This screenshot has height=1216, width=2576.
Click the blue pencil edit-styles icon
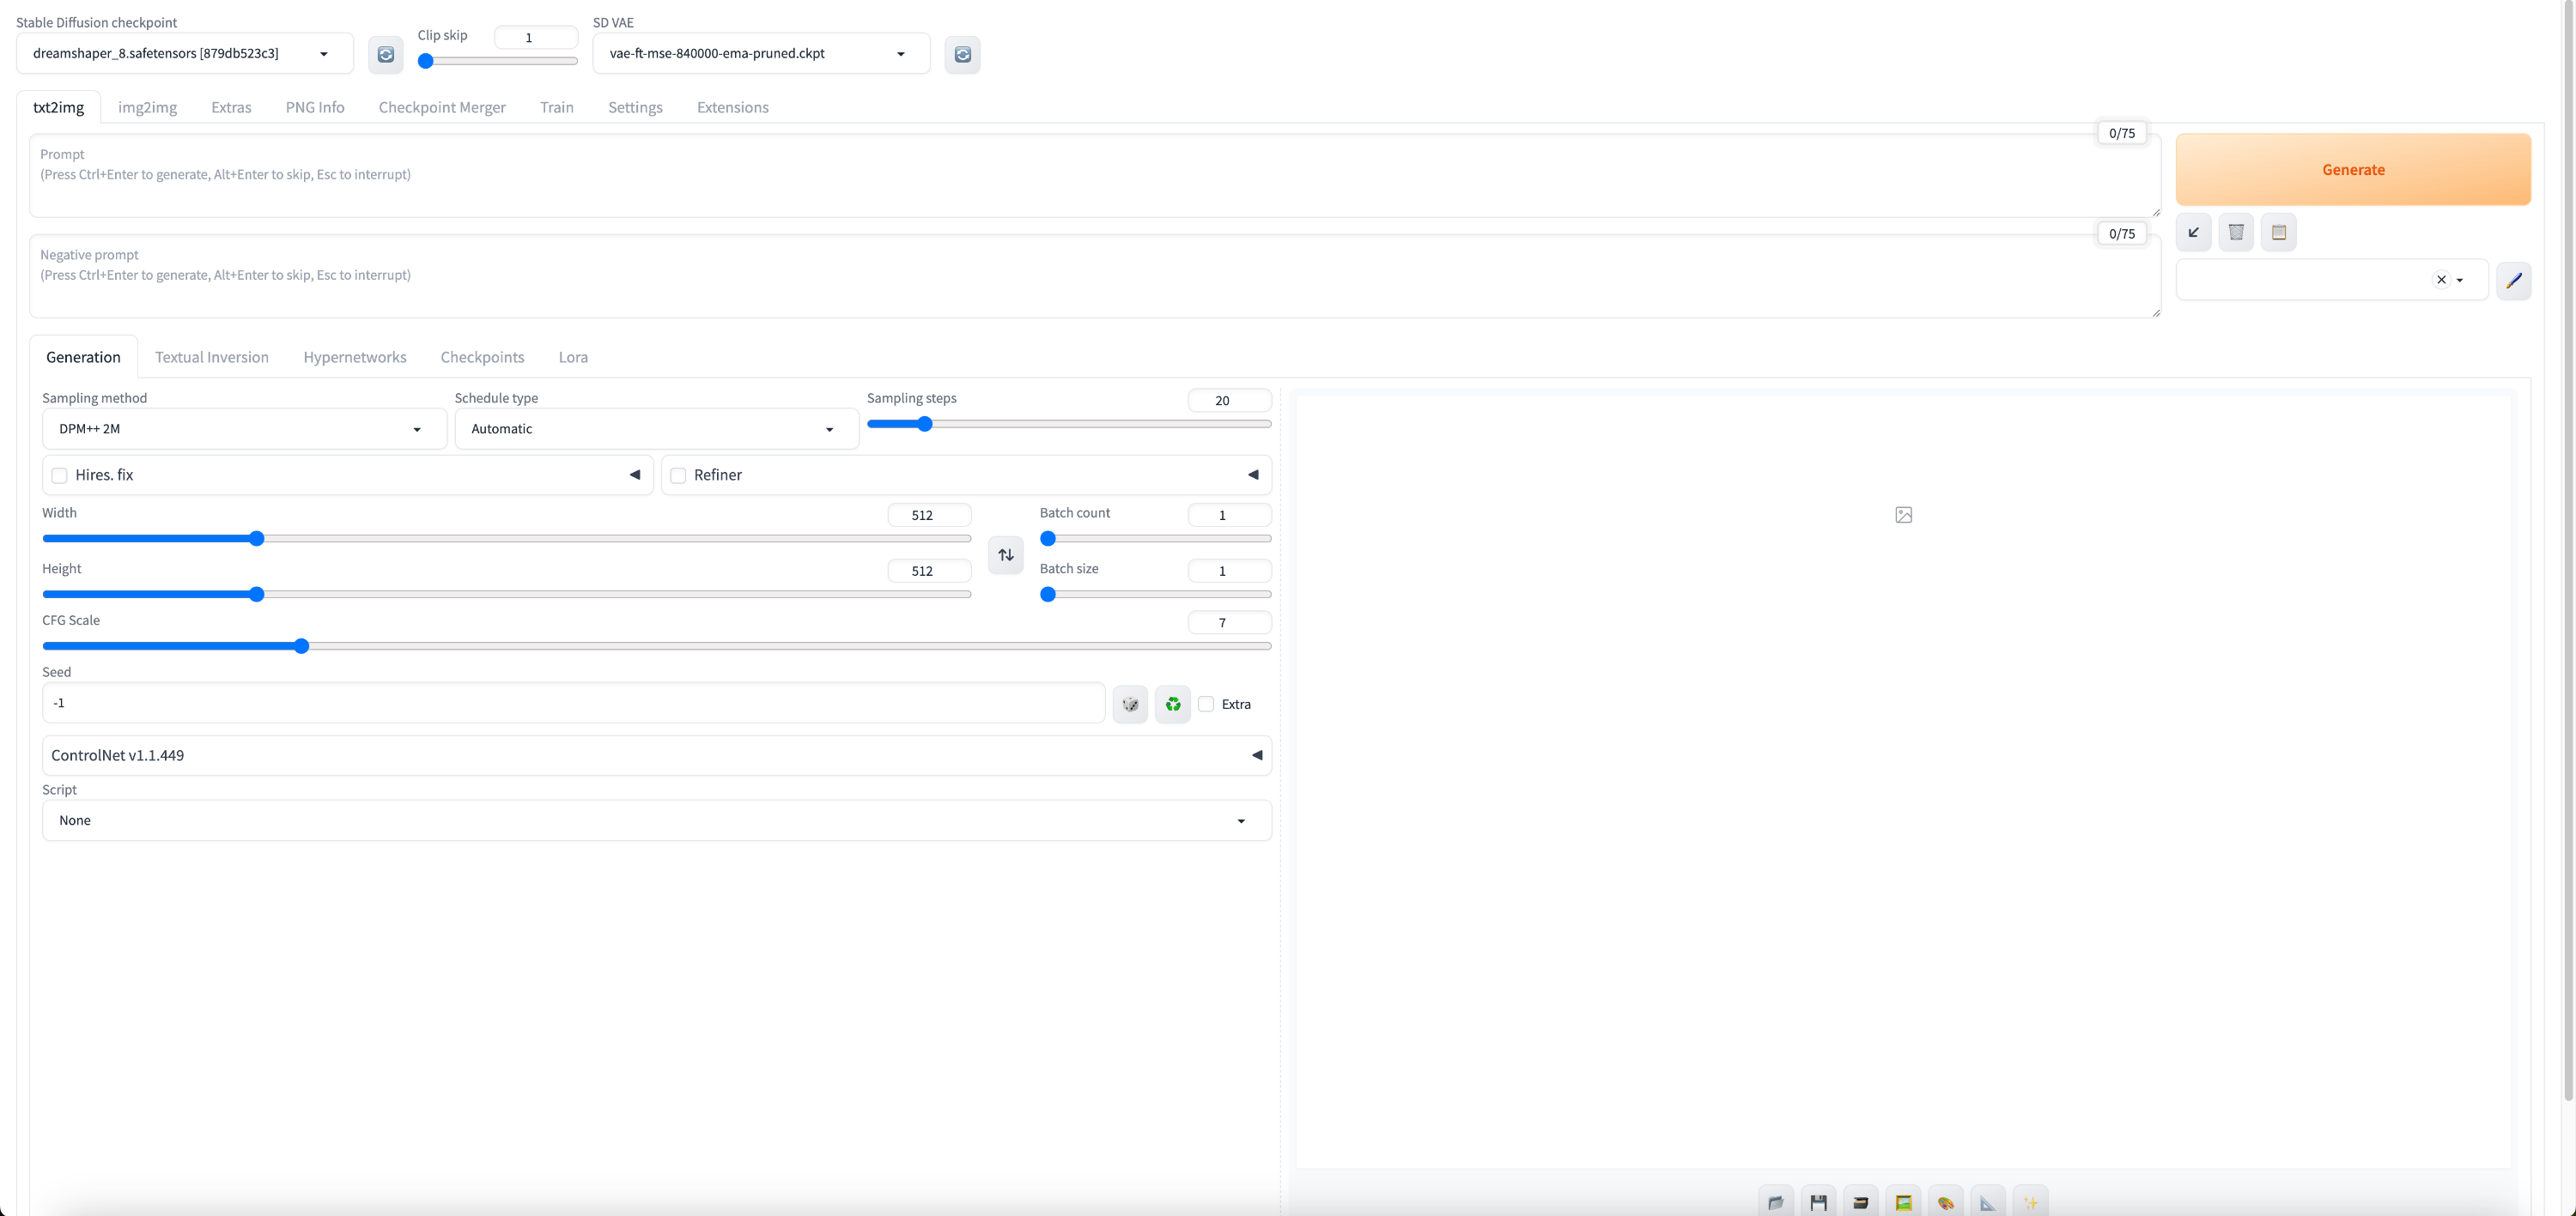2514,281
